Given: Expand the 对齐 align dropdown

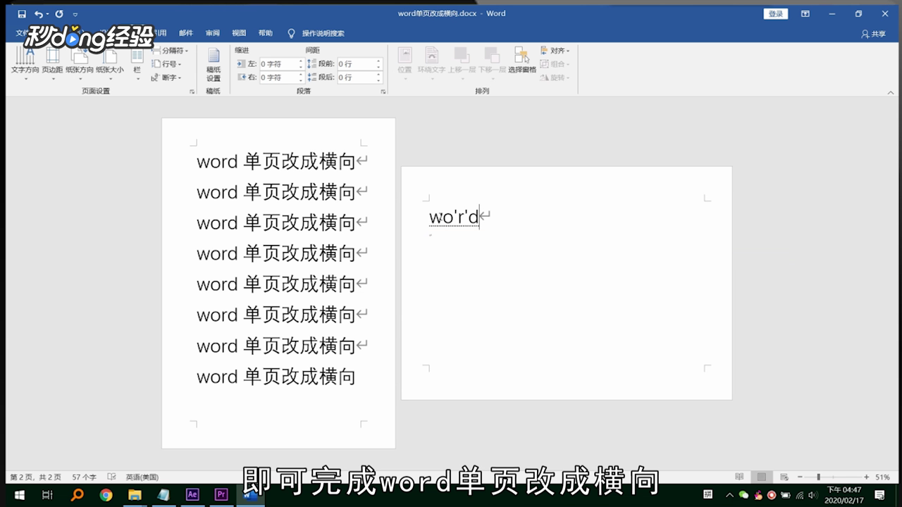Looking at the screenshot, I should 555,51.
